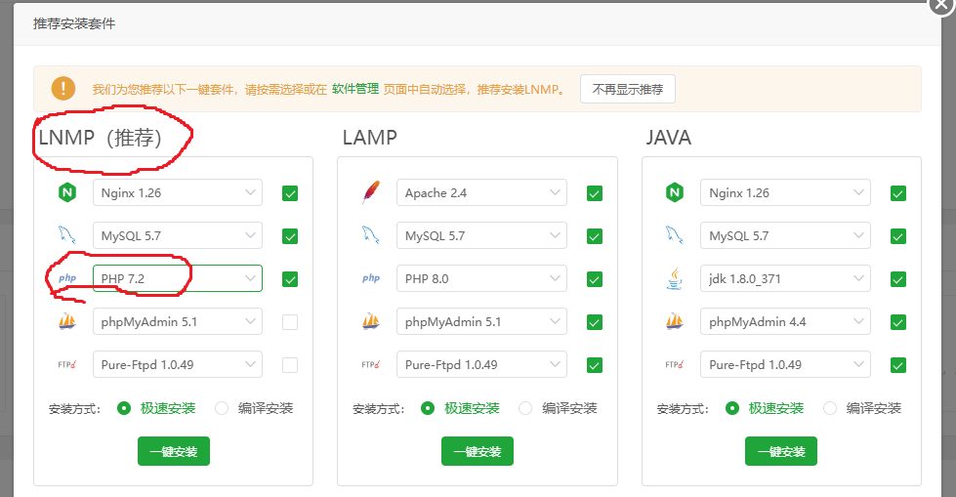Click the php logo icon in LNMP panel
The width and height of the screenshot is (956, 497).
(67, 278)
